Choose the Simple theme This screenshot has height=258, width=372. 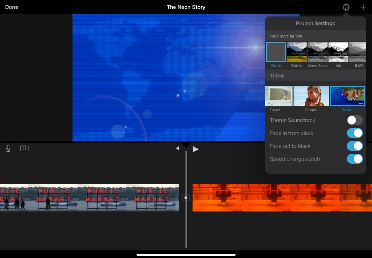point(311,97)
